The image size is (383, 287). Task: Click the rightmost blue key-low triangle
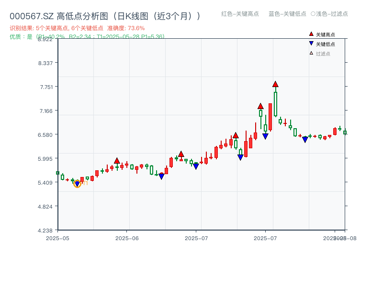tap(305, 139)
